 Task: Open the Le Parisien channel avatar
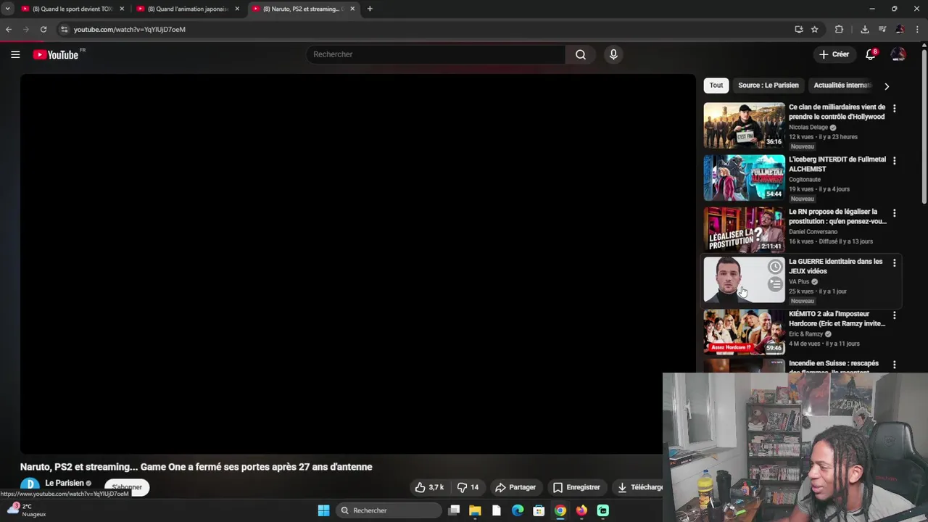30,485
